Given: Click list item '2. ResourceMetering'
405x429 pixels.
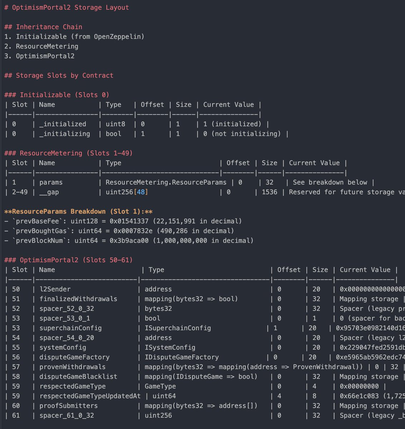Looking at the screenshot, I should point(41,46).
